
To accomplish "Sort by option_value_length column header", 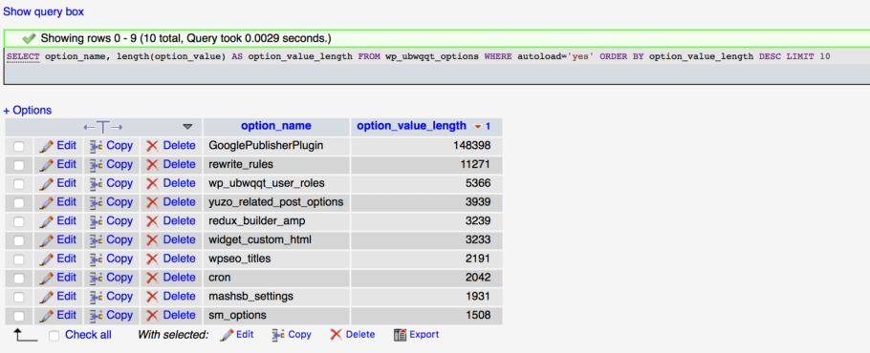I will [412, 126].
